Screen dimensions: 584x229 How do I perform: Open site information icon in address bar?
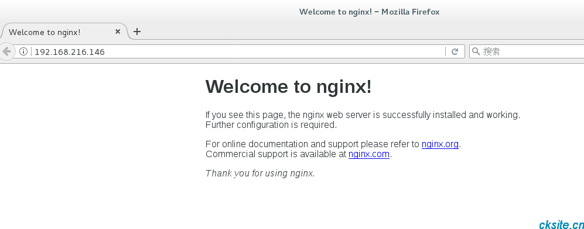[23, 51]
